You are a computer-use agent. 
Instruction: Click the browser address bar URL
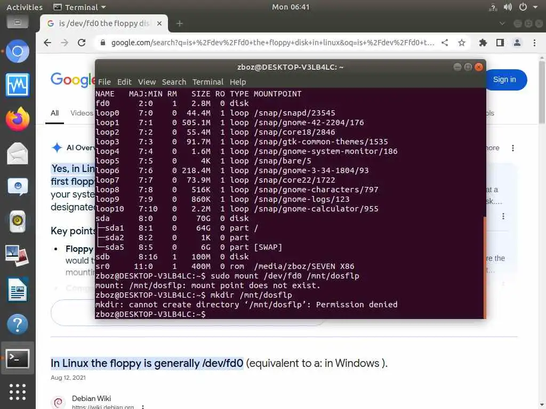(272, 43)
